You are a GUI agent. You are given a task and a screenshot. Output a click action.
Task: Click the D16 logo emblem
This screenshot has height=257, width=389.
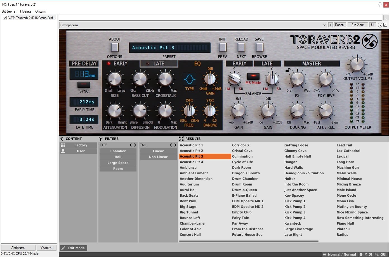370,41
